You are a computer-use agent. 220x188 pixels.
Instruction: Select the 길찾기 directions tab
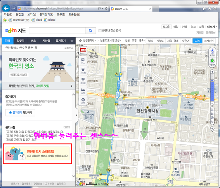coord(21,41)
